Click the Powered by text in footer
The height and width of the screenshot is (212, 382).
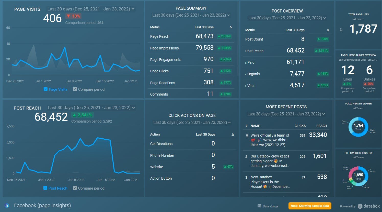[x=348, y=206]
